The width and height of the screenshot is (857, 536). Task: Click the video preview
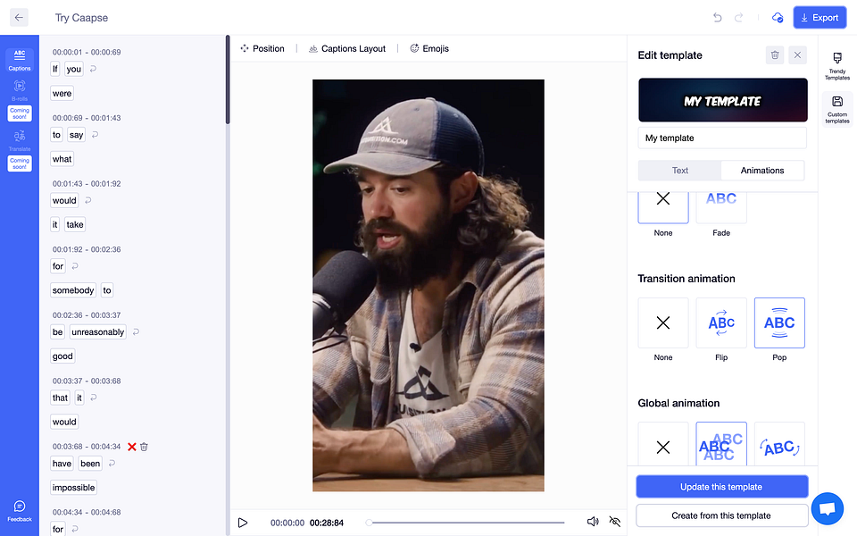pyautogui.click(x=428, y=285)
